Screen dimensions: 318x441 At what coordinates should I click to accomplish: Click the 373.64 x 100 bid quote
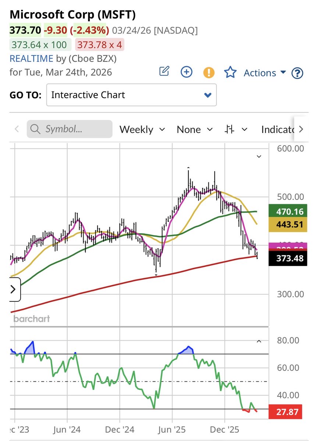39,45
